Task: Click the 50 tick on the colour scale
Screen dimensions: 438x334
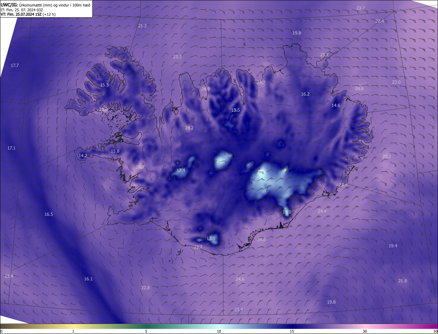Action: tap(435, 331)
